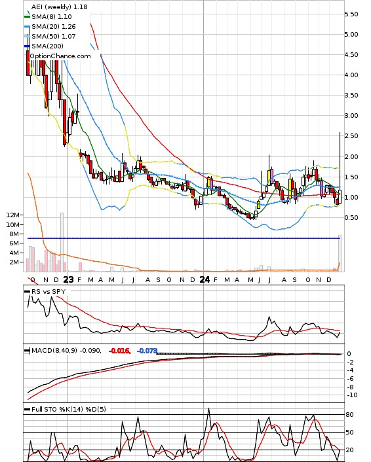Click the red -0.016 MACD value

pyautogui.click(x=119, y=351)
